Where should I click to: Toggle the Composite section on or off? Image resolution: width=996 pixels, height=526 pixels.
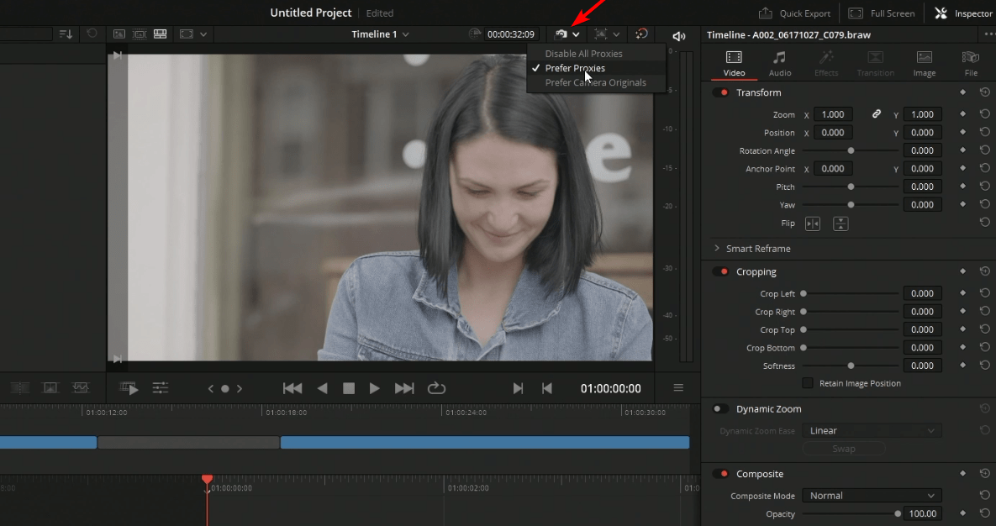pos(720,473)
